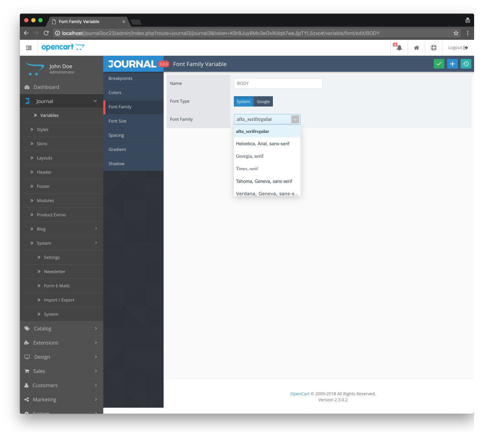Toggle the sidebar menu hamburger icon

pyautogui.click(x=29, y=48)
